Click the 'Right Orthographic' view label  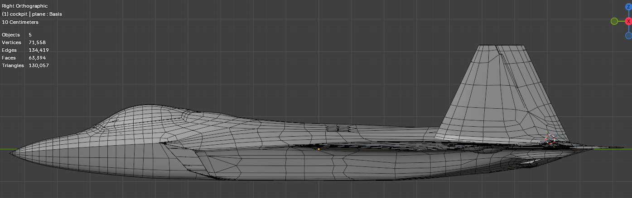click(x=25, y=6)
